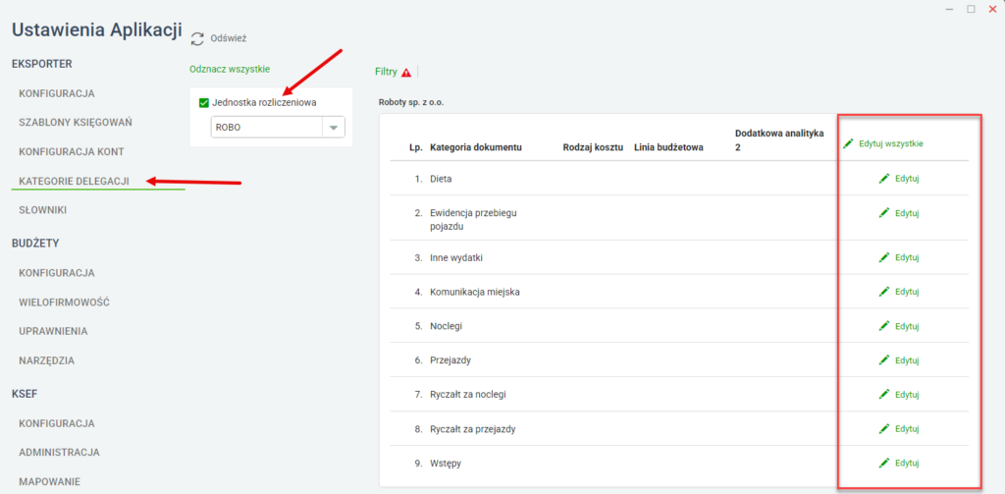Screen dimensions: 1005x494
Task: Open Konfiguracja kont section
Action: pyautogui.click(x=71, y=152)
